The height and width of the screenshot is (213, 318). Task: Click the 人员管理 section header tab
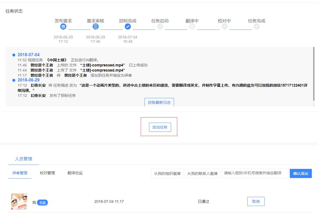tap(24, 159)
